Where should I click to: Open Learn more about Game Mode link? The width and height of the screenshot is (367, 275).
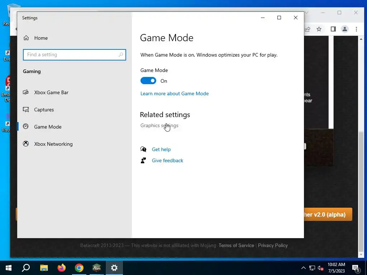(x=175, y=93)
